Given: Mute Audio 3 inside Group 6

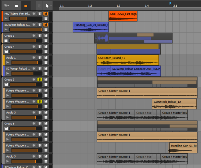Looking at the screenshot, I should (x=46, y=156).
